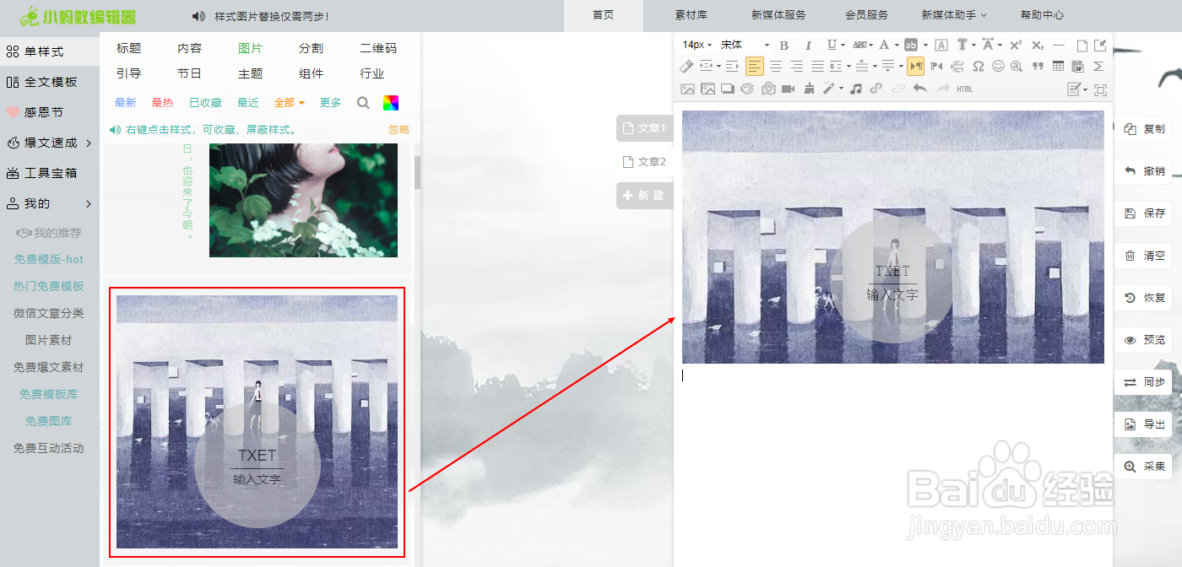Image resolution: width=1182 pixels, height=567 pixels.
Task: Toggle left alignment for the paragraph
Action: click(753, 67)
